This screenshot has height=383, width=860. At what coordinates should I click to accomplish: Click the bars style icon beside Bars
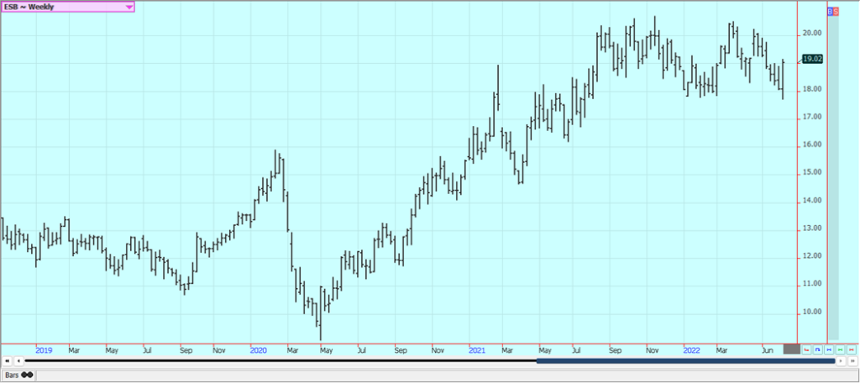(x=27, y=375)
